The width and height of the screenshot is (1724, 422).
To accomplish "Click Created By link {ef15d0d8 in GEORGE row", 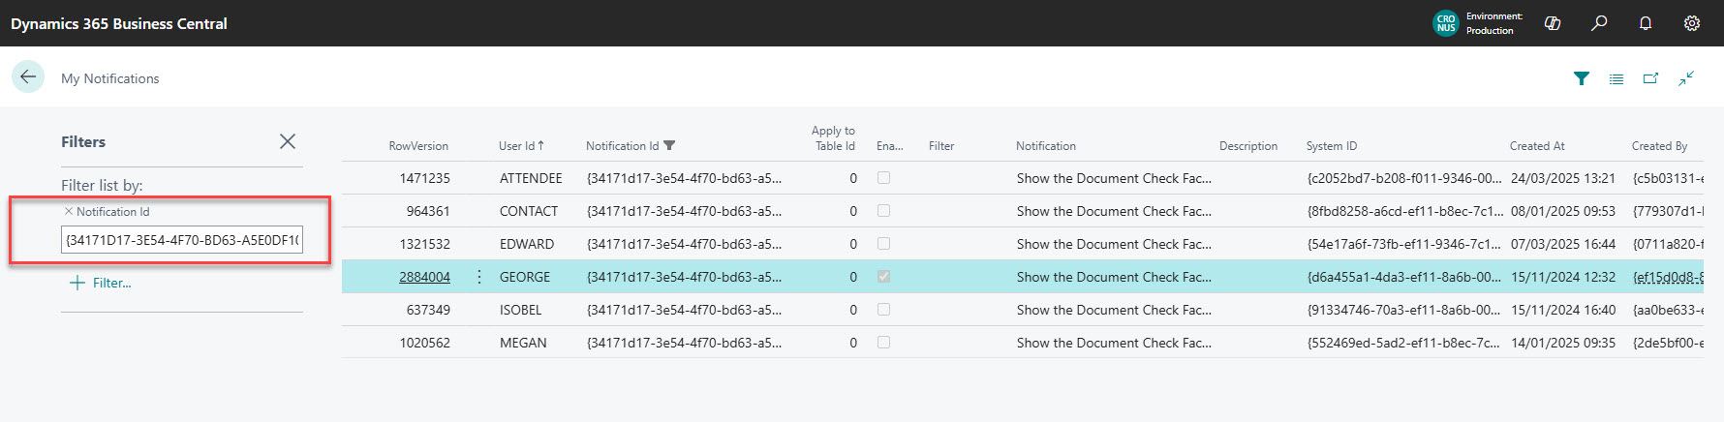I will coord(1668,277).
